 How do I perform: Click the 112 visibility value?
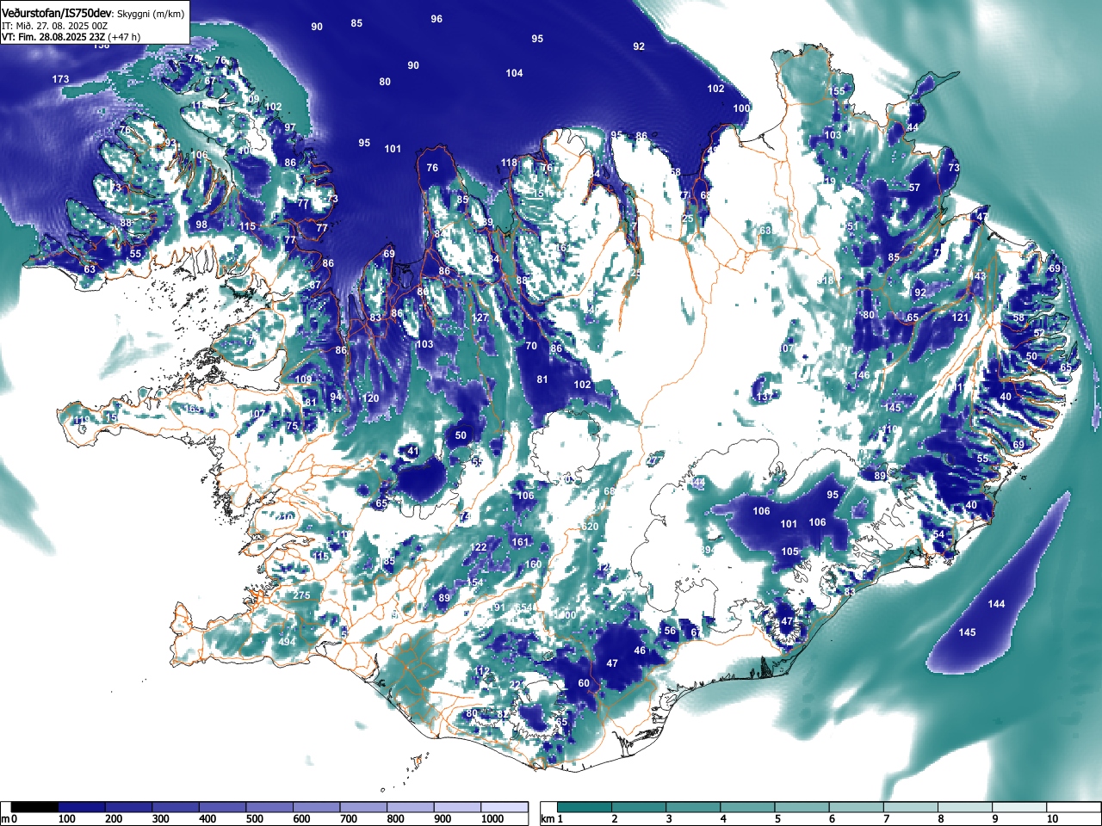coord(482,671)
